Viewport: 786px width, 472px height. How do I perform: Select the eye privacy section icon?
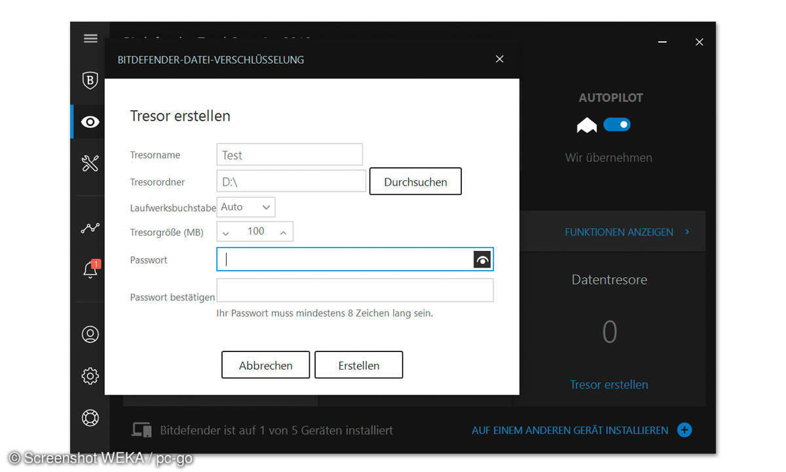tap(90, 122)
